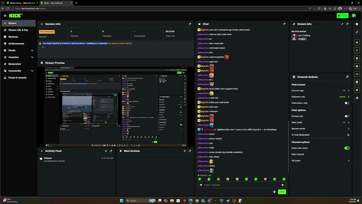The height and width of the screenshot is (204, 362).
Task: Pop out the Chat panel
Action: (x=284, y=24)
